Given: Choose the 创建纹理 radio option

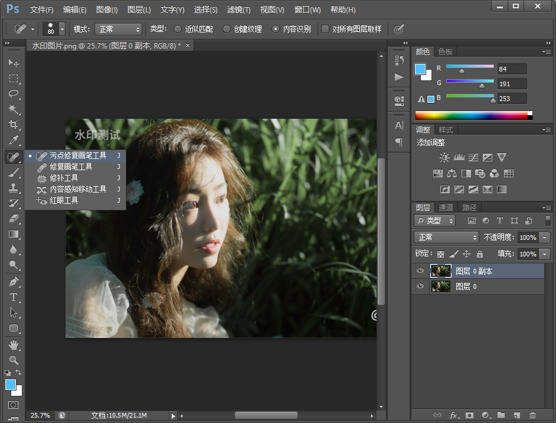Looking at the screenshot, I should [x=227, y=29].
